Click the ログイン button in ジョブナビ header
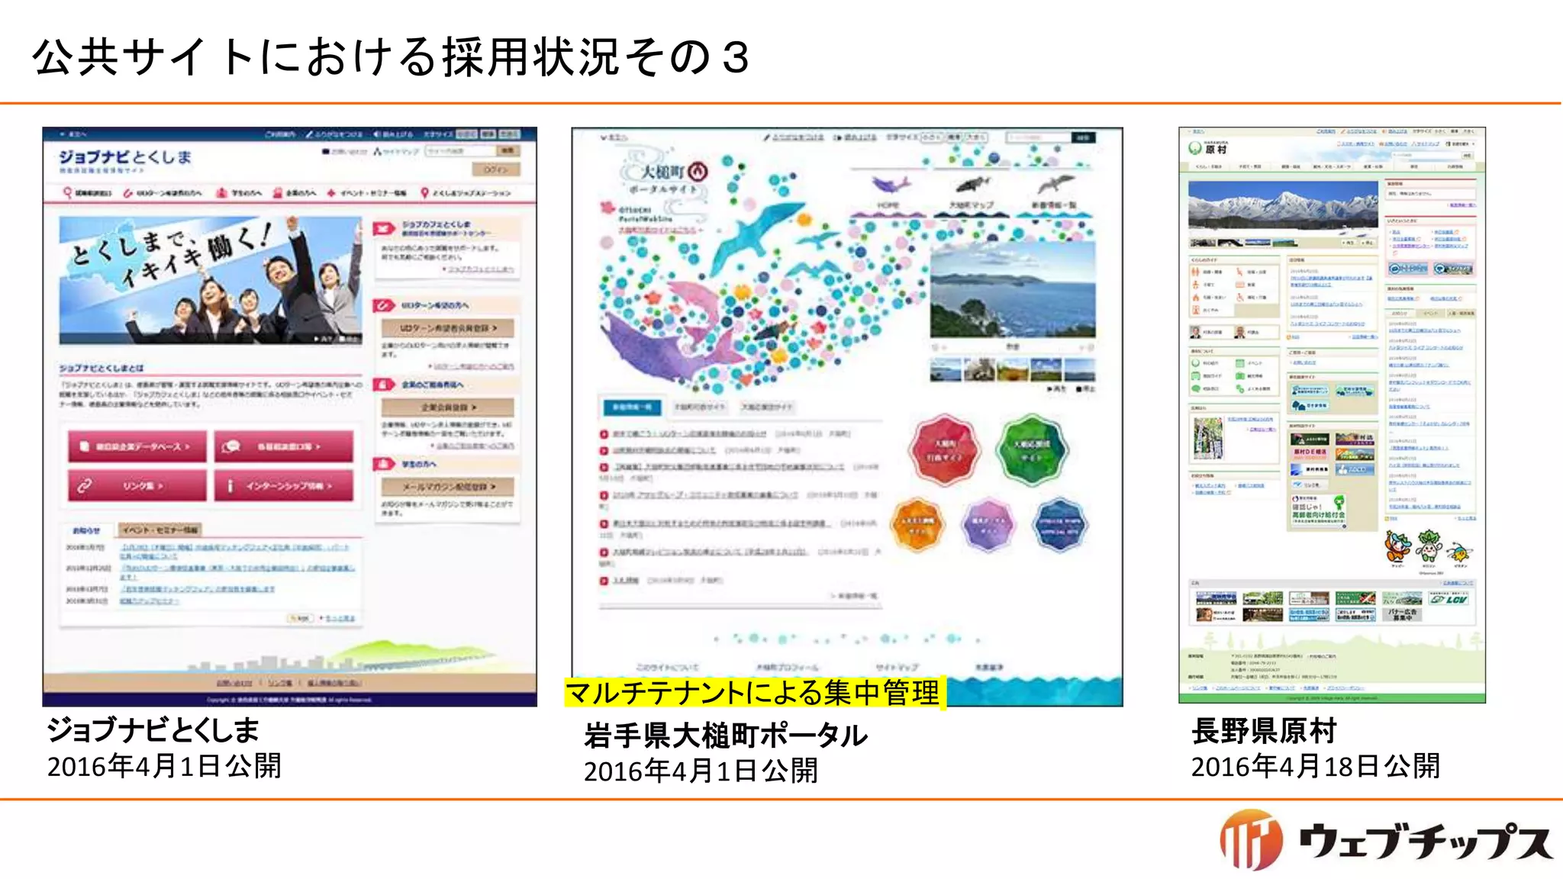The width and height of the screenshot is (1563, 879). (496, 169)
